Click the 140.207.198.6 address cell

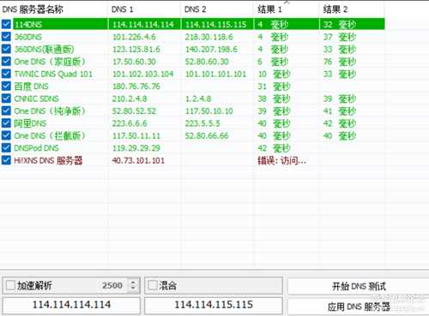211,49
